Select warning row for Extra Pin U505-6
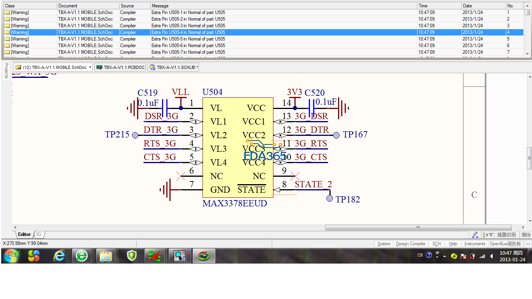 tap(188, 46)
